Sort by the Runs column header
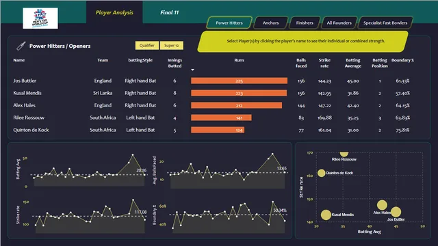This screenshot has width=438, height=246. click(x=239, y=60)
